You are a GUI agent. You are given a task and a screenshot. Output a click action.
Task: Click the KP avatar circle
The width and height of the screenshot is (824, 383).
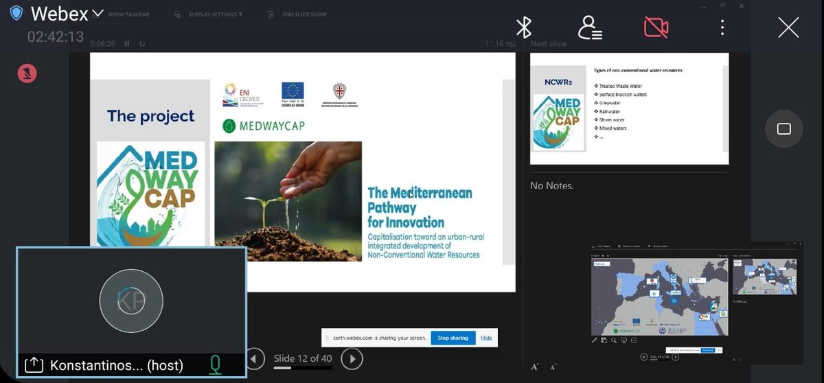click(x=131, y=301)
